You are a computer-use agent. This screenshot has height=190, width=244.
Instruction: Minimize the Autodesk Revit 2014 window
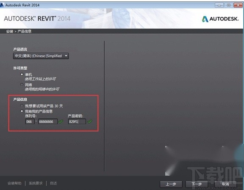pos(219,5)
